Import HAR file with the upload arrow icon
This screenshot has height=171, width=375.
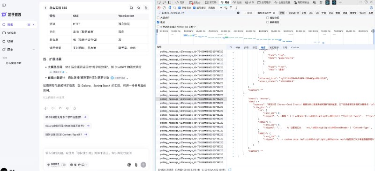[231, 7]
